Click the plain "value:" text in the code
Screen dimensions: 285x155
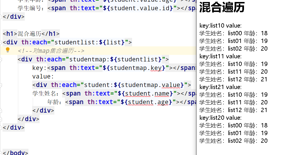click(43, 77)
